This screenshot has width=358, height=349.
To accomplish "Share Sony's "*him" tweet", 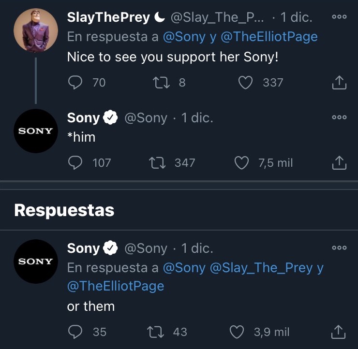I will [340, 163].
